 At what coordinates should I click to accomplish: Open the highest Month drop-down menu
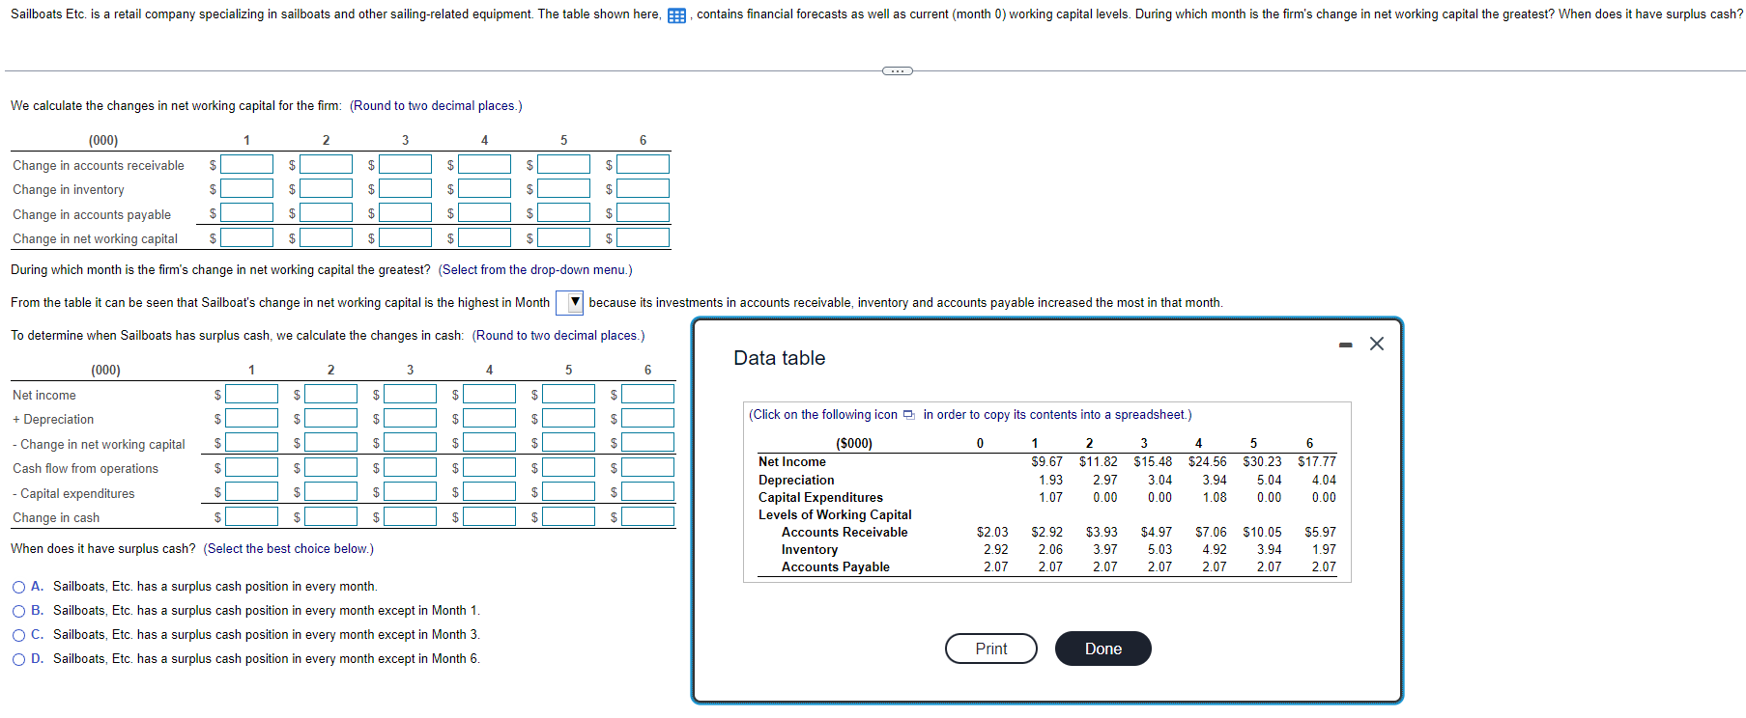pyautogui.click(x=570, y=303)
